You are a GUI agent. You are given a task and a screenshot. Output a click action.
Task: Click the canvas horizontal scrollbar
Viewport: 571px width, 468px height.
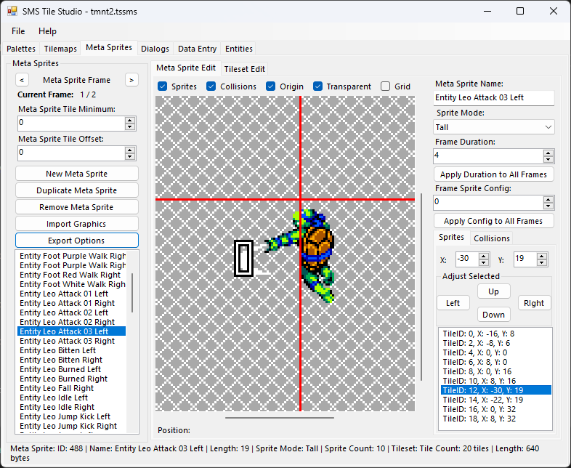point(279,418)
